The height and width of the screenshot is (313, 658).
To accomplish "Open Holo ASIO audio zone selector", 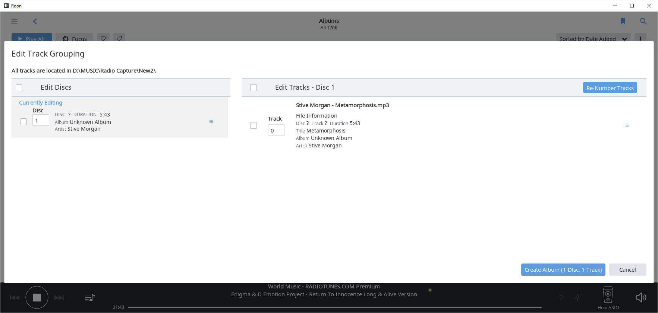I will point(608,298).
